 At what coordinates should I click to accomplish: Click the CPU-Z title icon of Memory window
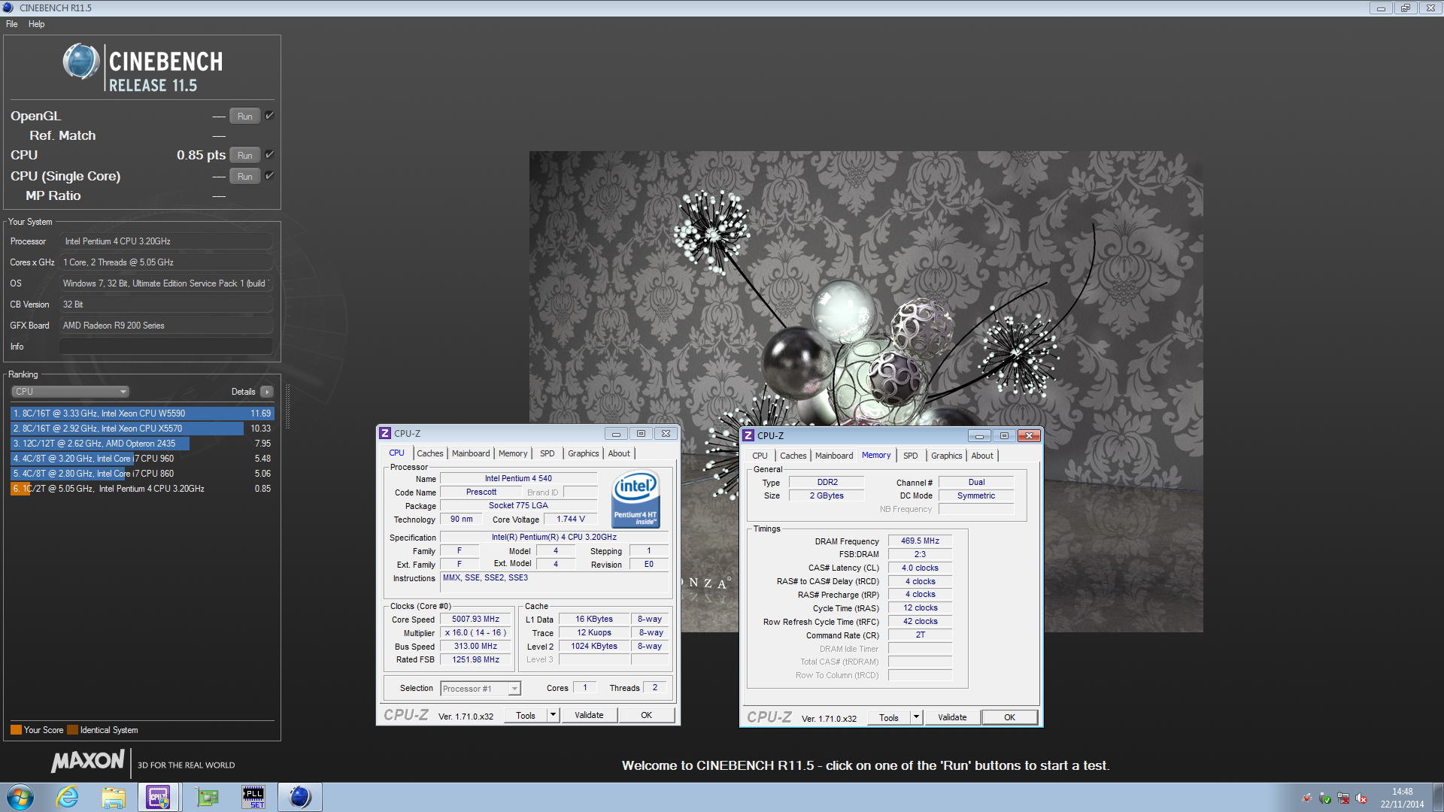748,436
